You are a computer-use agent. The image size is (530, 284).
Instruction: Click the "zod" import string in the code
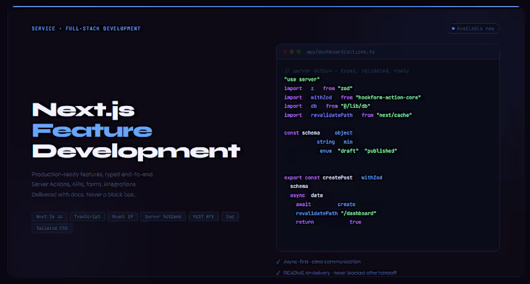pyautogui.click(x=345, y=88)
